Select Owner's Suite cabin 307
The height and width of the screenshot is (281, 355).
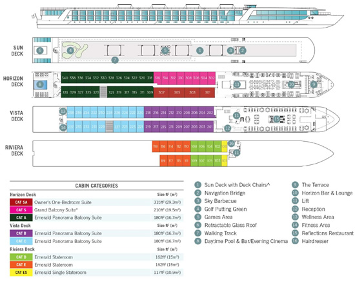click(x=161, y=92)
